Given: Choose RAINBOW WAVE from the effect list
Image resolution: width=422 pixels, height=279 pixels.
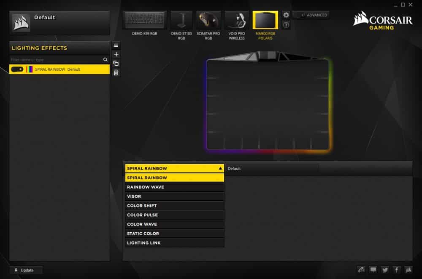Looking at the screenshot, I should (x=174, y=187).
